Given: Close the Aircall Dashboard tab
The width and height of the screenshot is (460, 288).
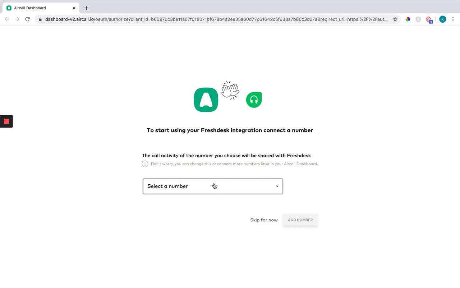Looking at the screenshot, I should pyautogui.click(x=74, y=8).
